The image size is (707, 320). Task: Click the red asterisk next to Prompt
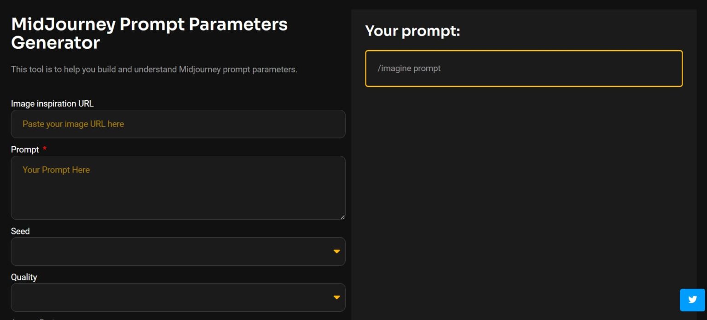click(x=44, y=148)
